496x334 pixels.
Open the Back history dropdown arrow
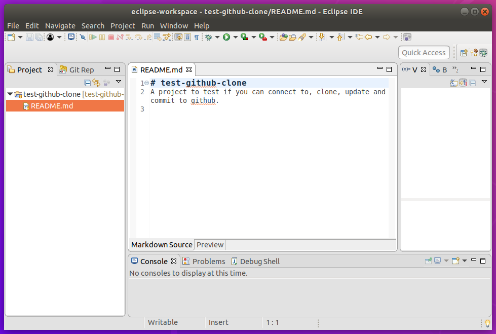click(x=377, y=37)
